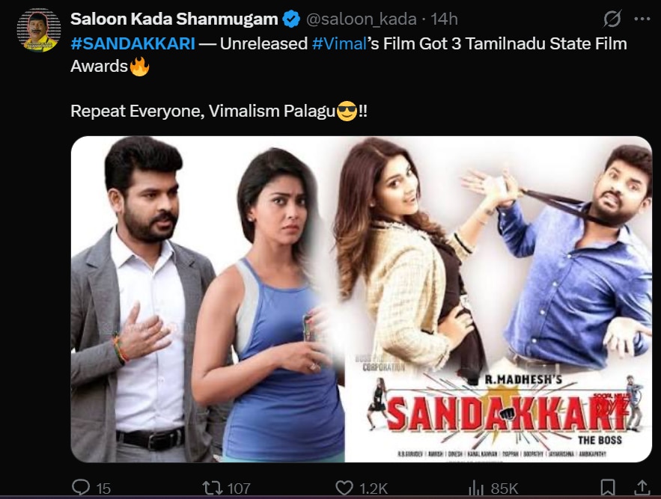Open the share upload icon
Viewport: 661px width, 499px height.
pyautogui.click(x=642, y=488)
